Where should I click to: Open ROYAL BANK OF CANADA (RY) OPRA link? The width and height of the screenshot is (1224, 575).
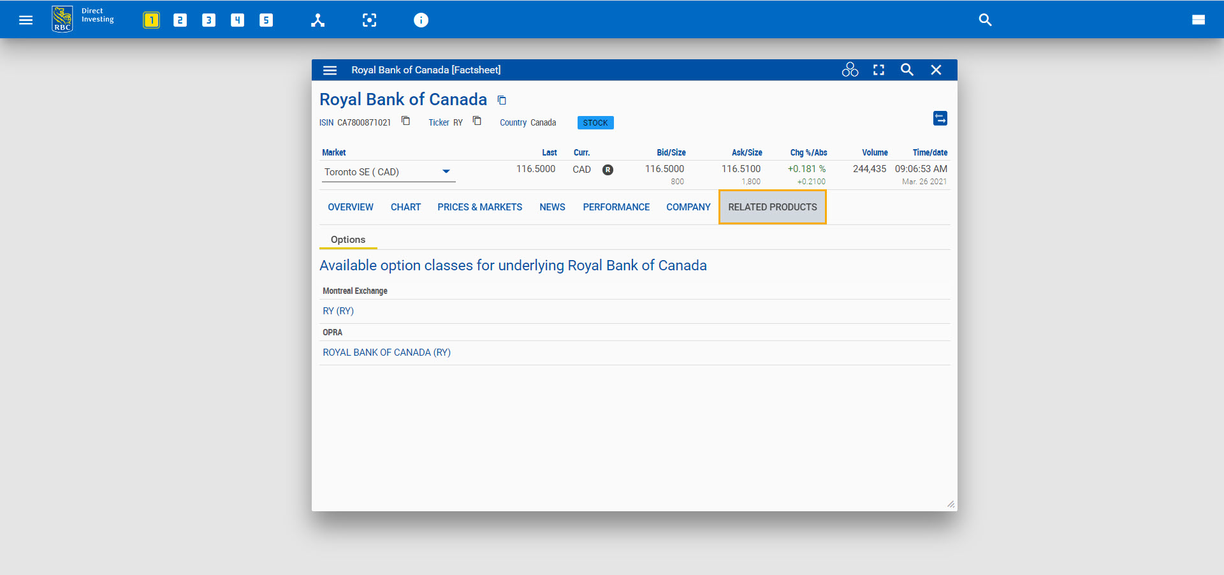[x=386, y=353]
